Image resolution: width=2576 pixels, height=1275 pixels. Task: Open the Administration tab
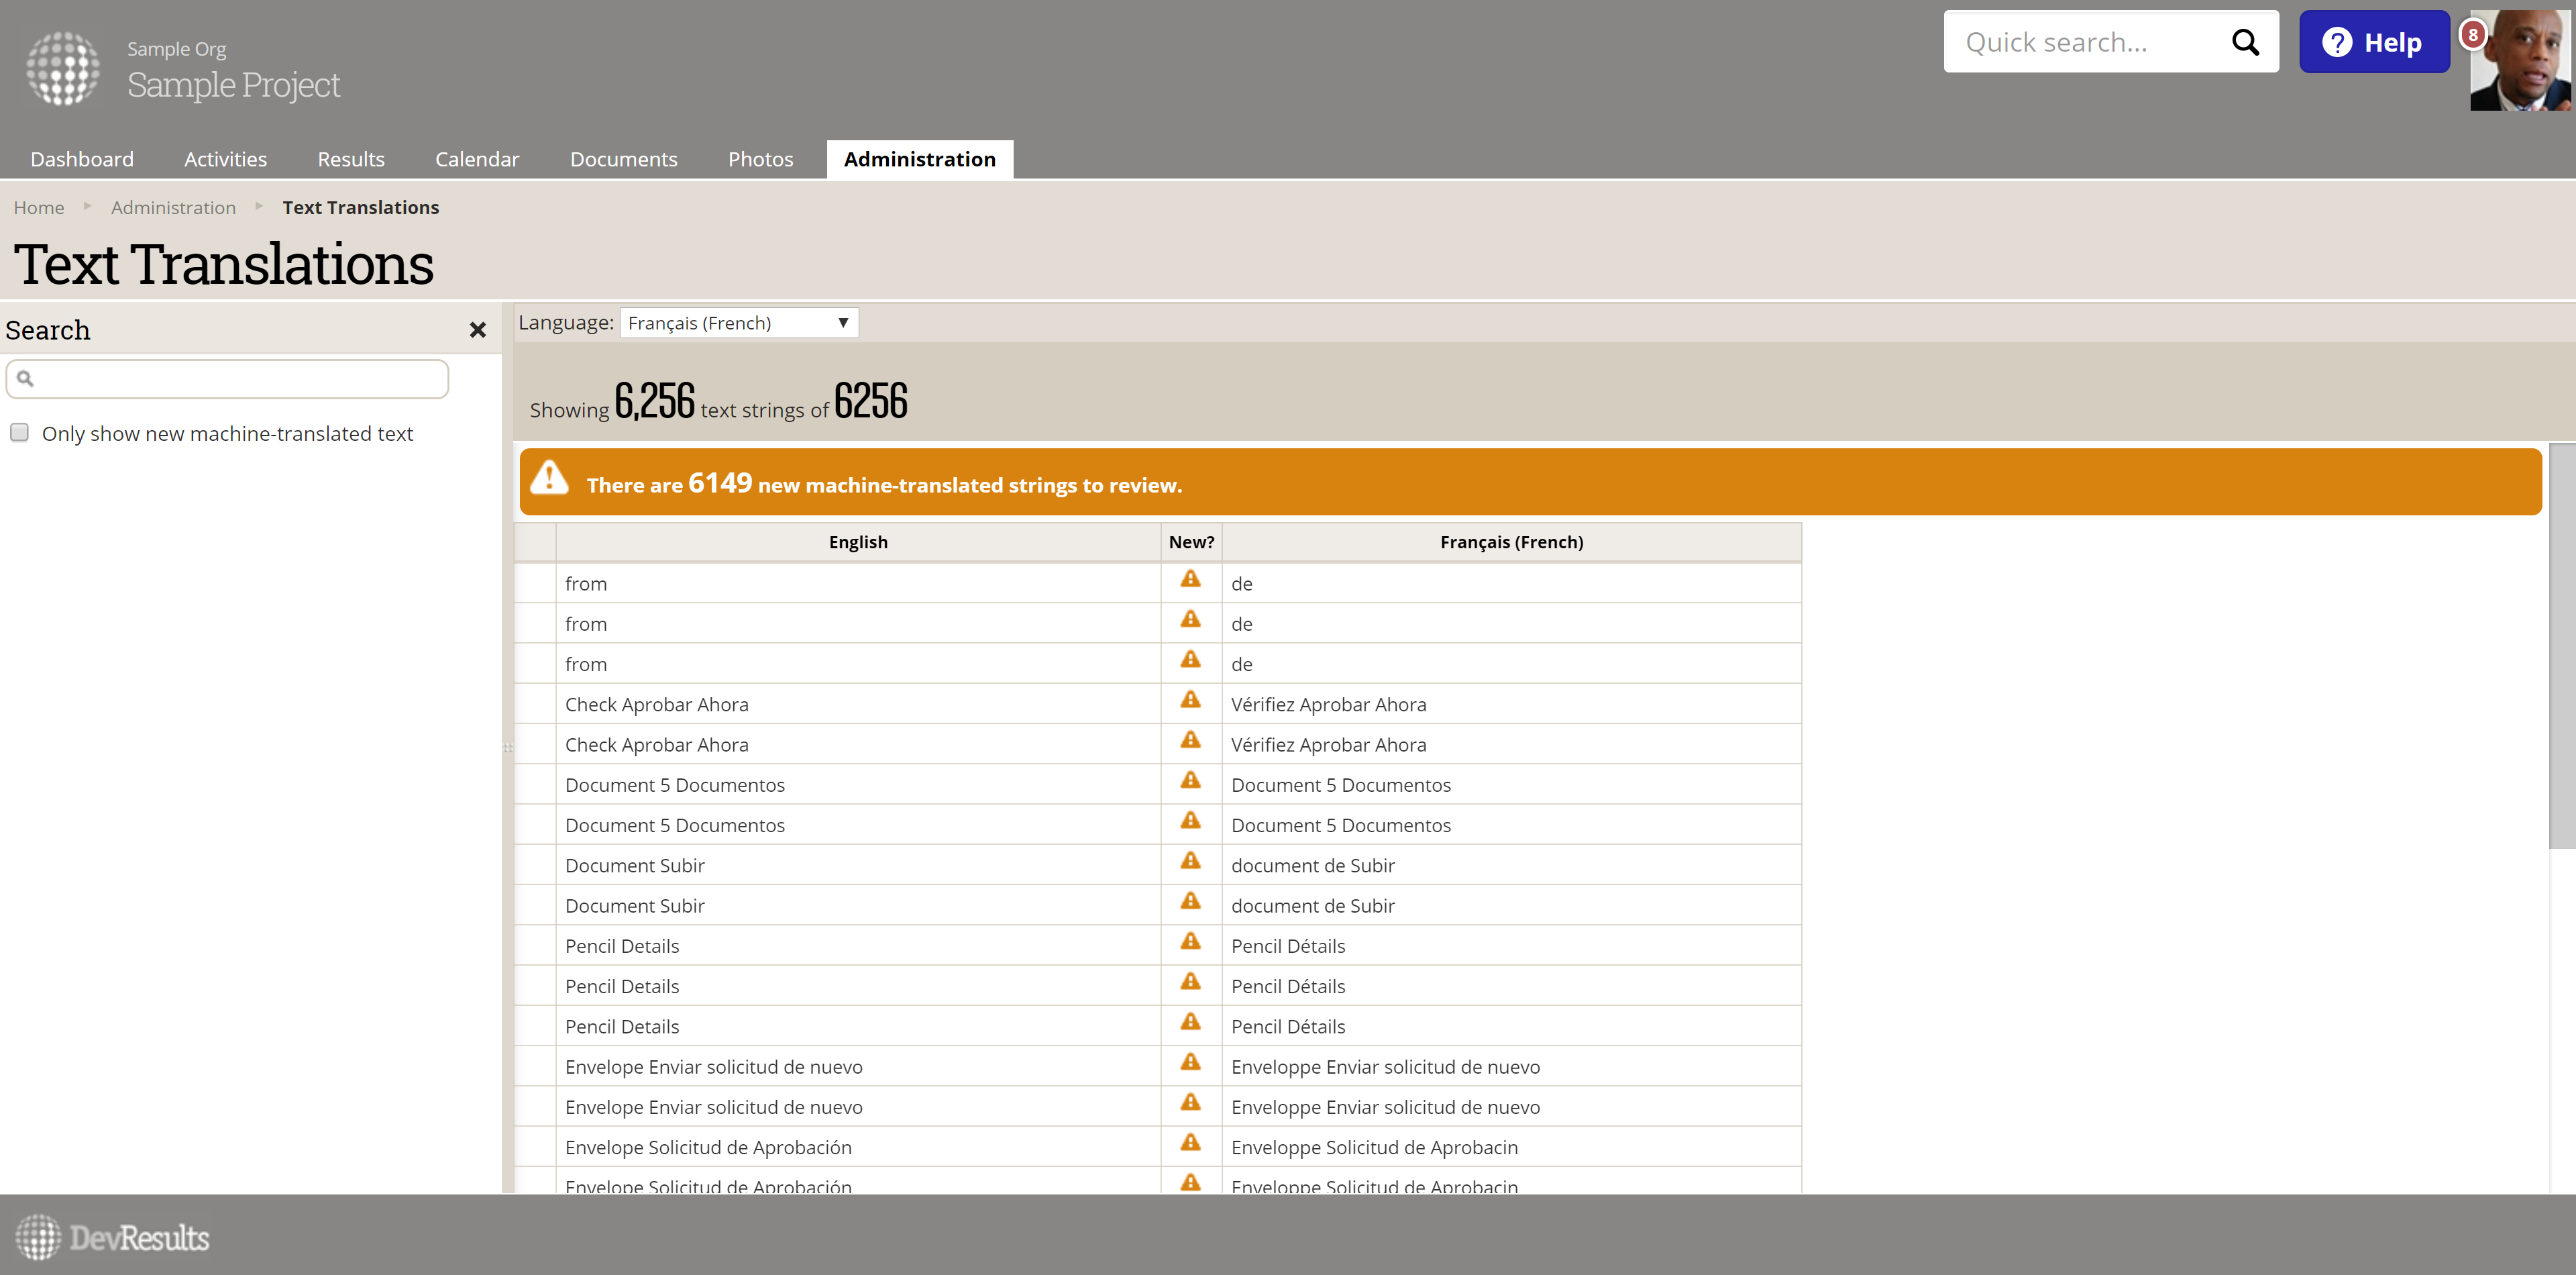pos(919,159)
